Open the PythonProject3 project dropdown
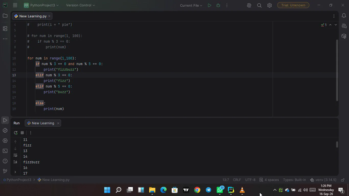 click(x=41, y=5)
